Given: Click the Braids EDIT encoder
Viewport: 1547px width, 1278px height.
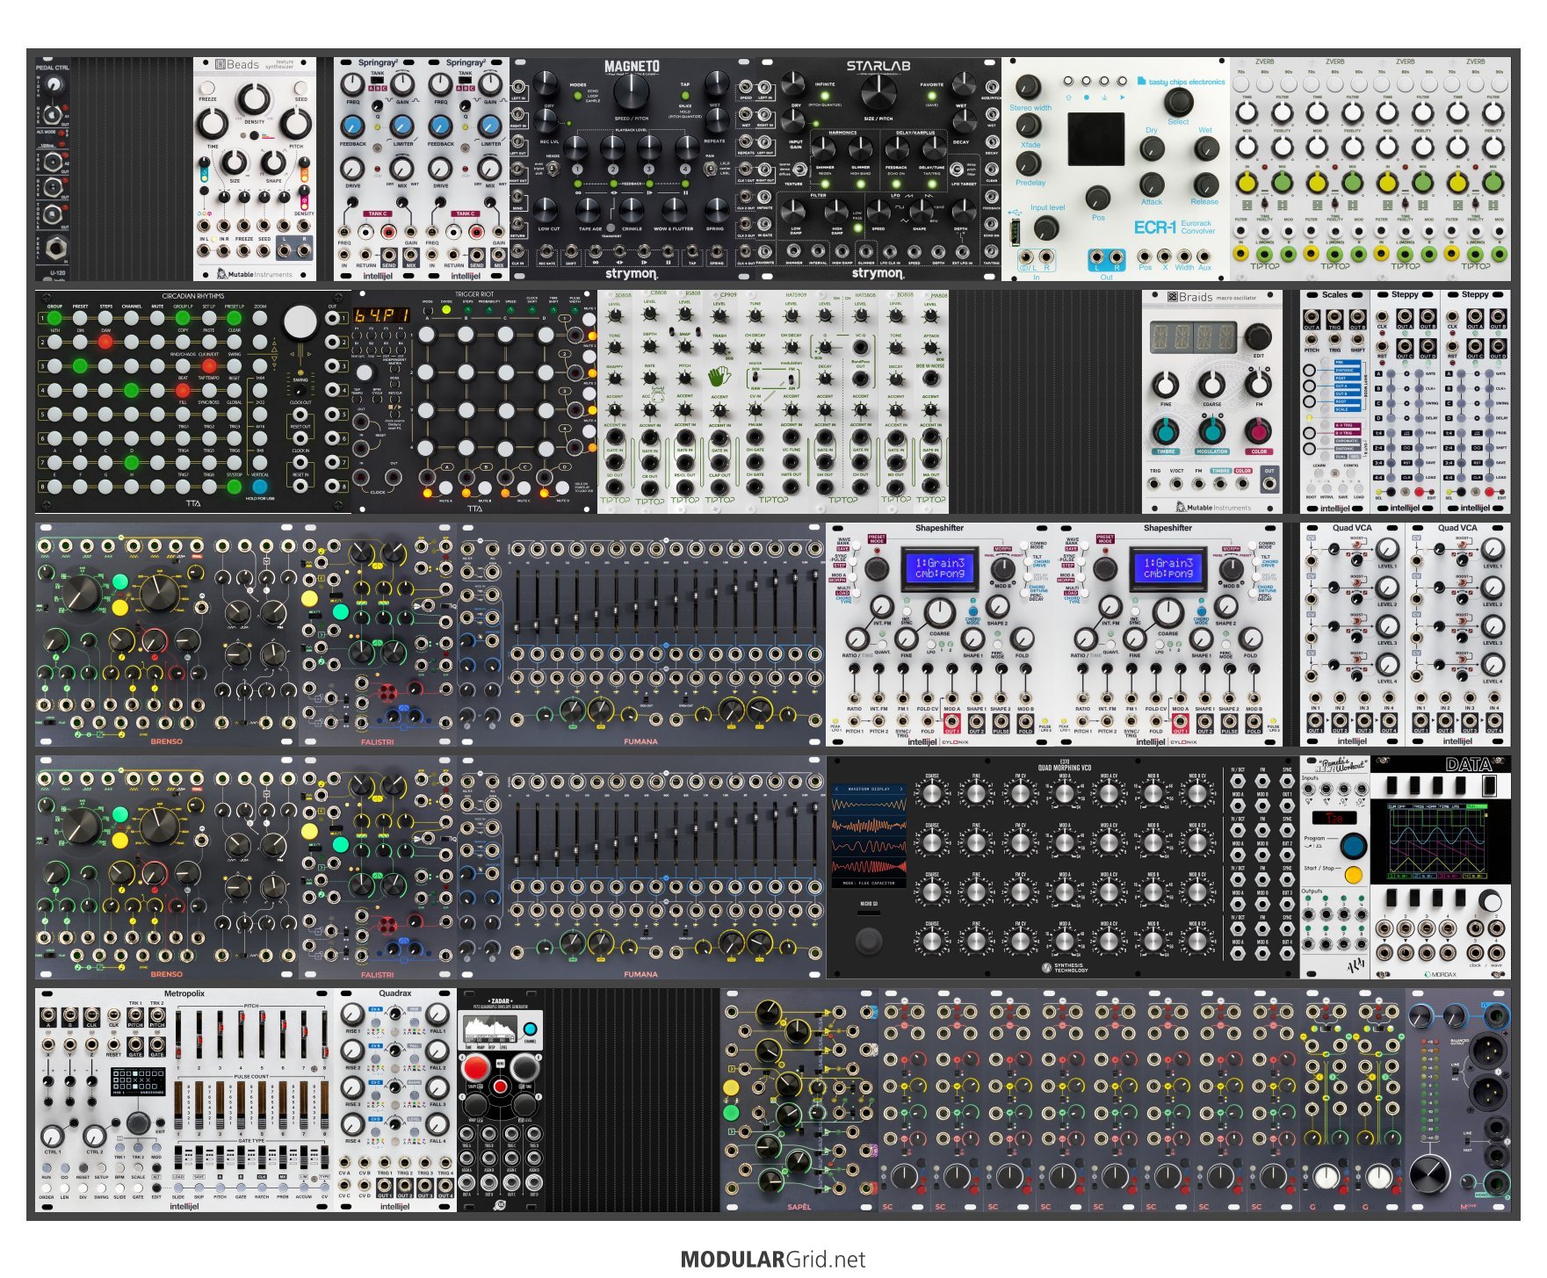Looking at the screenshot, I should click(1257, 337).
